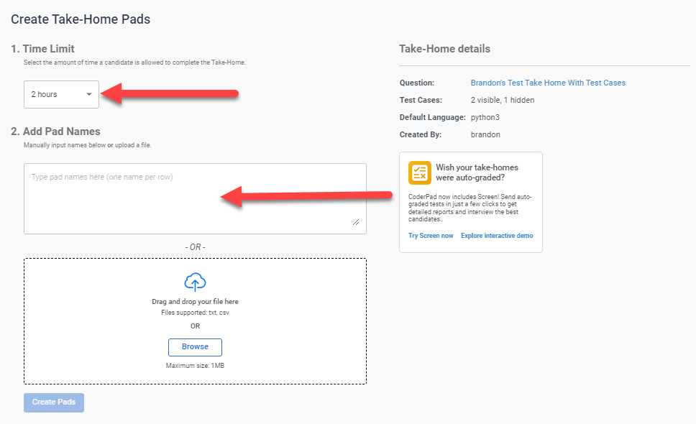
Task: Click the time limit dropdown caret arrow
Action: tap(89, 94)
